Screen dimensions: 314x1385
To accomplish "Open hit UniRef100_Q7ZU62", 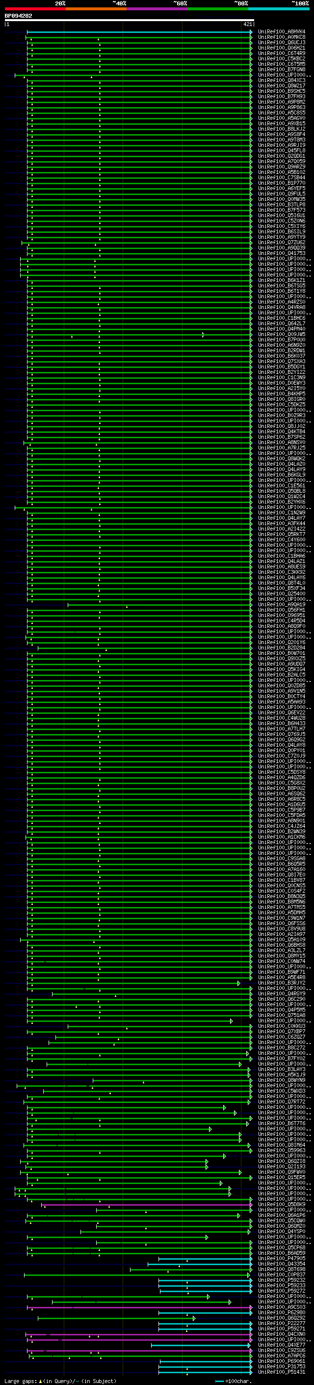I will (282, 243).
